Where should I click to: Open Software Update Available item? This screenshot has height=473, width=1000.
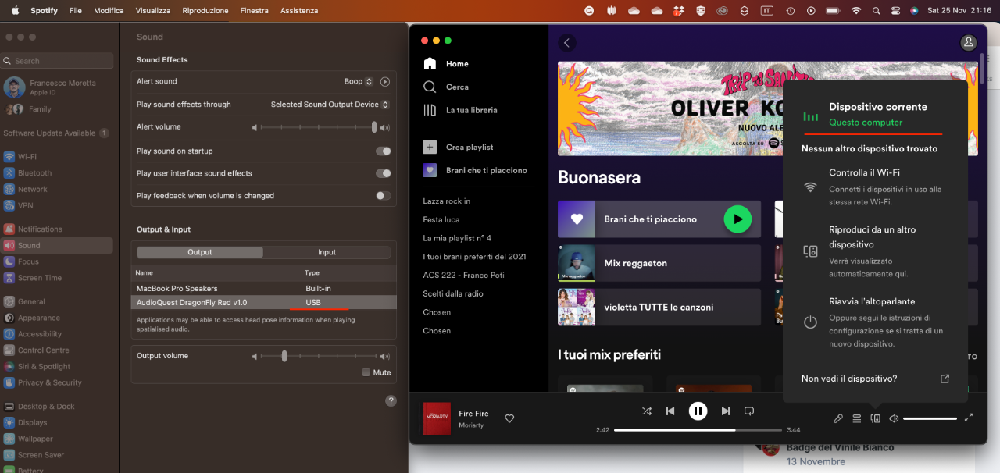(57, 133)
